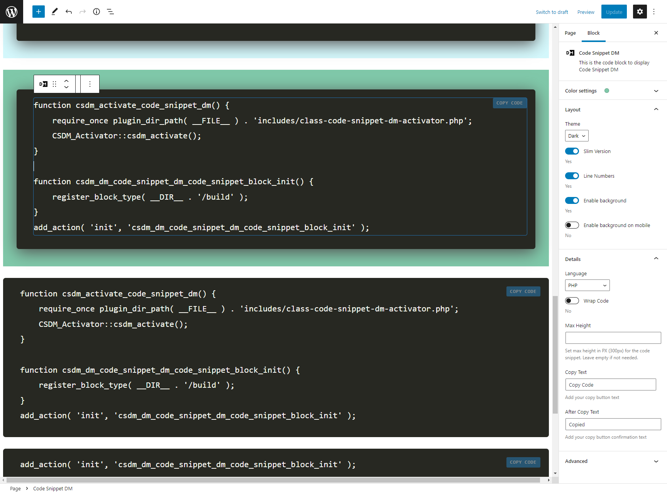Click Copy Code in second code block
667x493 pixels.
523,291
